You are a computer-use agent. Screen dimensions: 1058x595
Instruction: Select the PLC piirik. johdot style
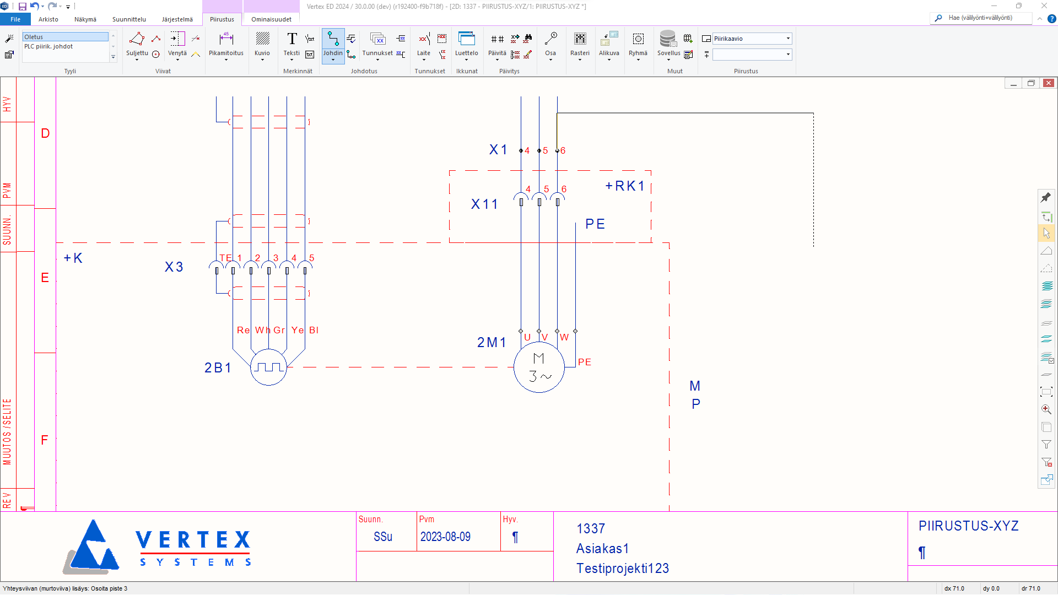point(48,46)
